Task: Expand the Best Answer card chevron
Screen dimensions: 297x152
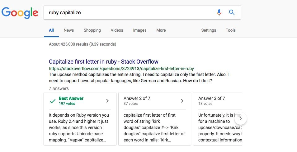Action: [x=107, y=101]
